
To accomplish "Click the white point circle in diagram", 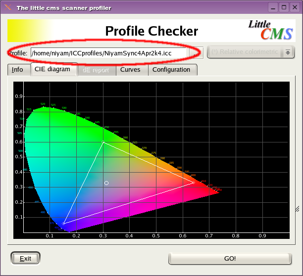I will coord(106,183).
